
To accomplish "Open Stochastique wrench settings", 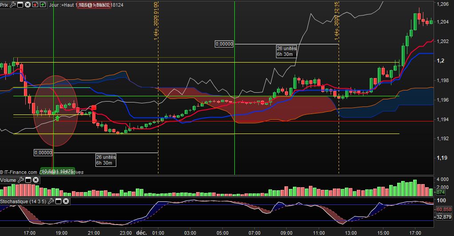I will pos(50,201).
